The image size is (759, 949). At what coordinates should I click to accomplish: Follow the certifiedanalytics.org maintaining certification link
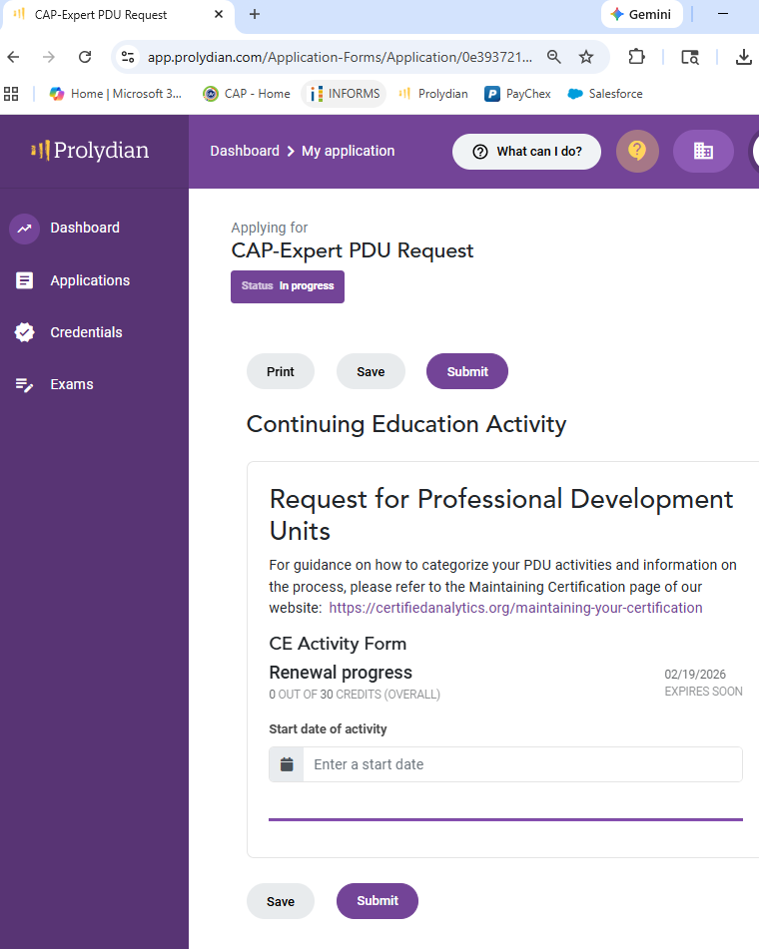tap(515, 608)
